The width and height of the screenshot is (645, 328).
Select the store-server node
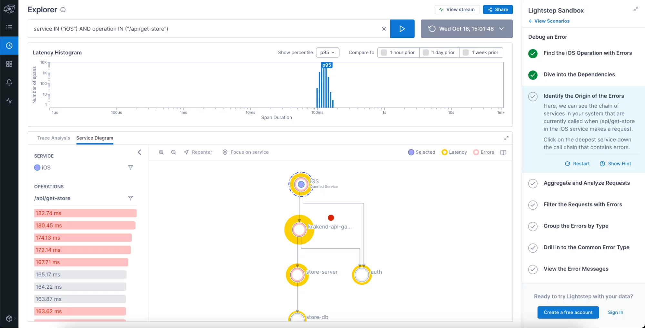[x=297, y=275]
